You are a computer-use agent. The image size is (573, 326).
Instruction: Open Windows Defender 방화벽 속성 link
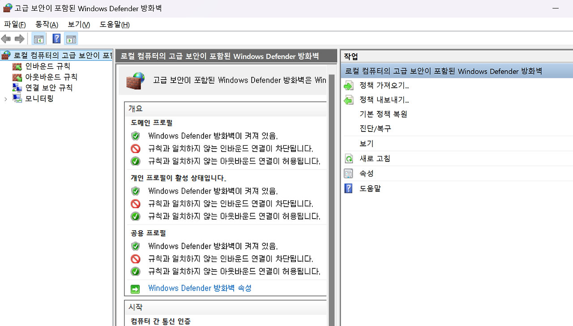click(x=200, y=288)
